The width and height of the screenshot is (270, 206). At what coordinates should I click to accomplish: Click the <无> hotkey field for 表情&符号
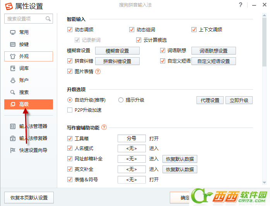132,180
